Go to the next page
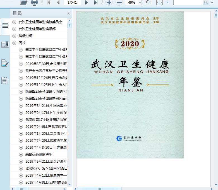The width and height of the screenshot is (218, 190). [86, 2]
